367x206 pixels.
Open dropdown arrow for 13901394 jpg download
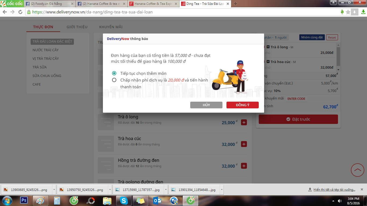222,190
